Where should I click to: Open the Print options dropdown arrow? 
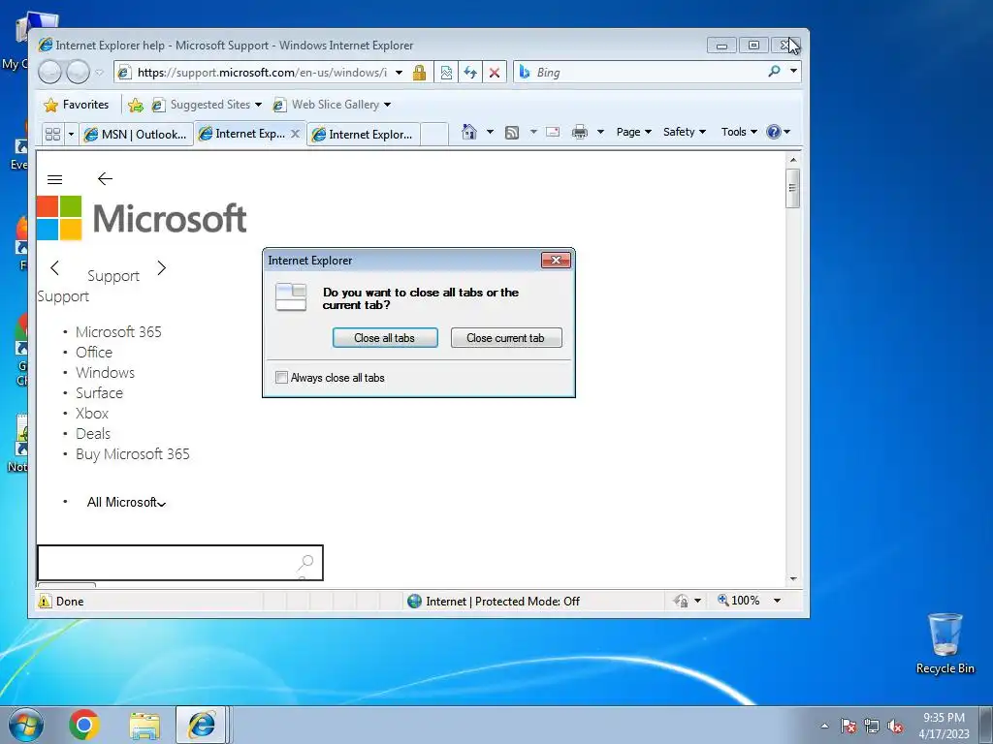[600, 132]
